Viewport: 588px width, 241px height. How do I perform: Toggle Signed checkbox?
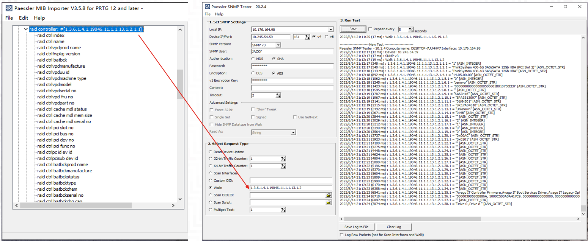[253, 117]
